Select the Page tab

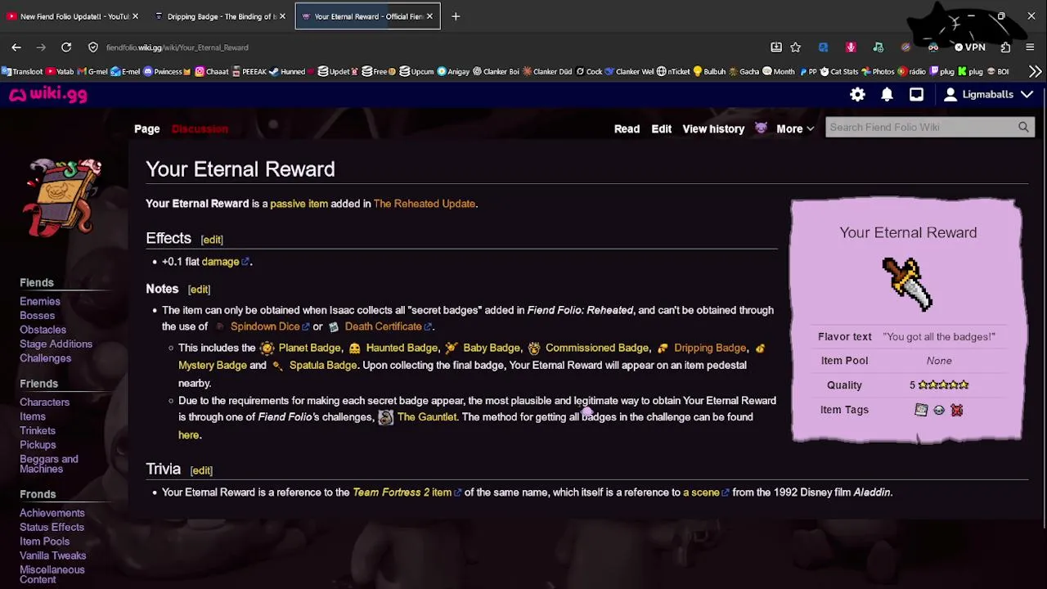147,129
